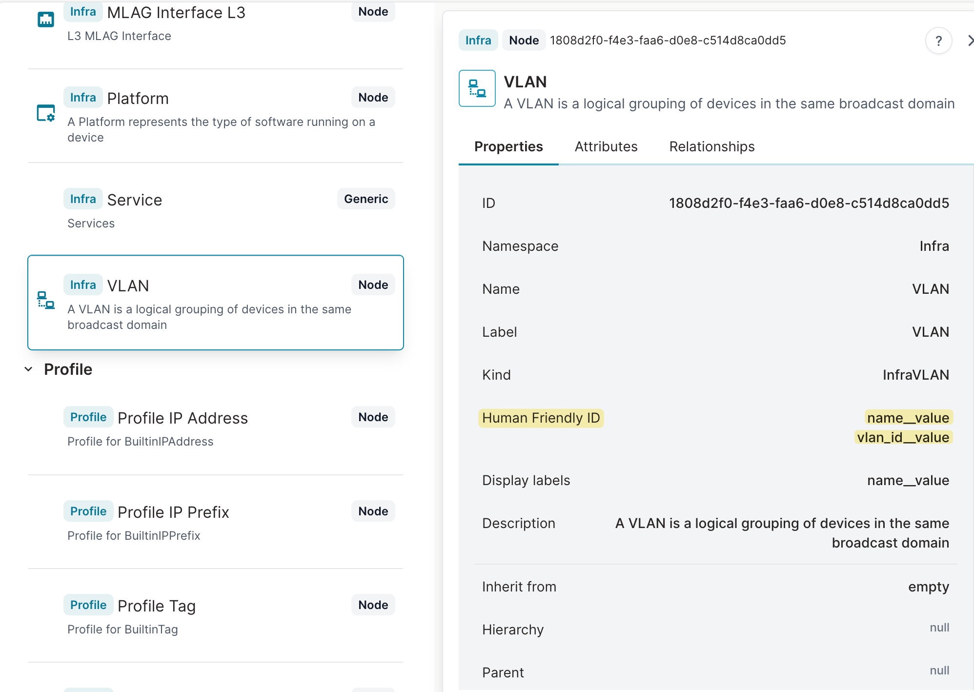
Task: Click the Hierarchy null value
Action: coord(939,628)
